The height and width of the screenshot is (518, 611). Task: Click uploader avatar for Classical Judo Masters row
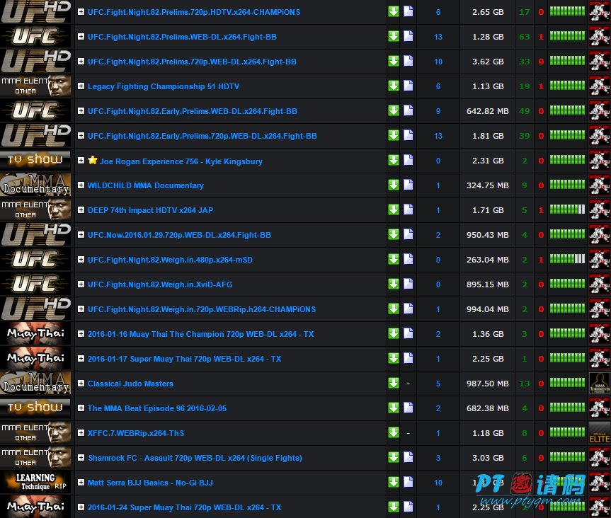599,384
